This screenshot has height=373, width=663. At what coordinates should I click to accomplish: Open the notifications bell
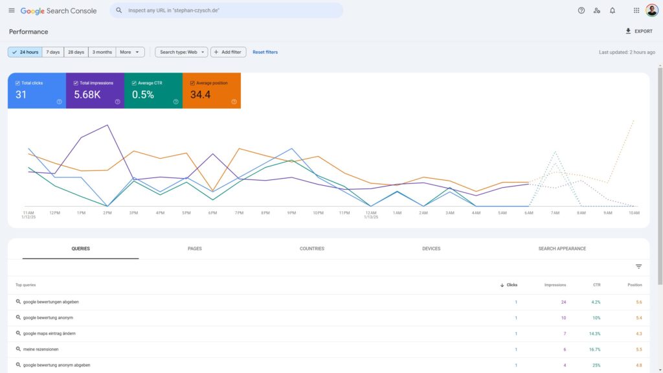[612, 10]
